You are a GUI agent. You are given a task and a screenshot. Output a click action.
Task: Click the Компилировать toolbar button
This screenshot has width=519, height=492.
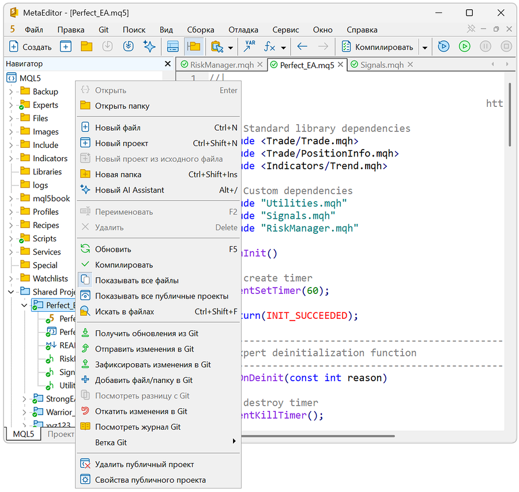(x=377, y=47)
